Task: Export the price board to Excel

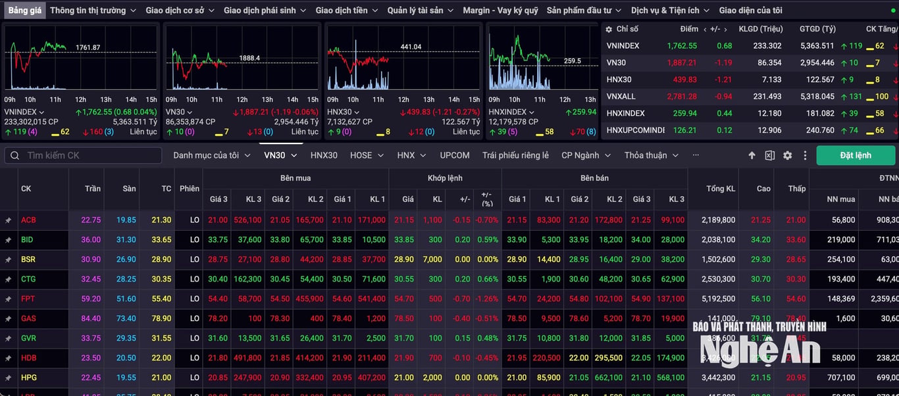Action: click(769, 156)
